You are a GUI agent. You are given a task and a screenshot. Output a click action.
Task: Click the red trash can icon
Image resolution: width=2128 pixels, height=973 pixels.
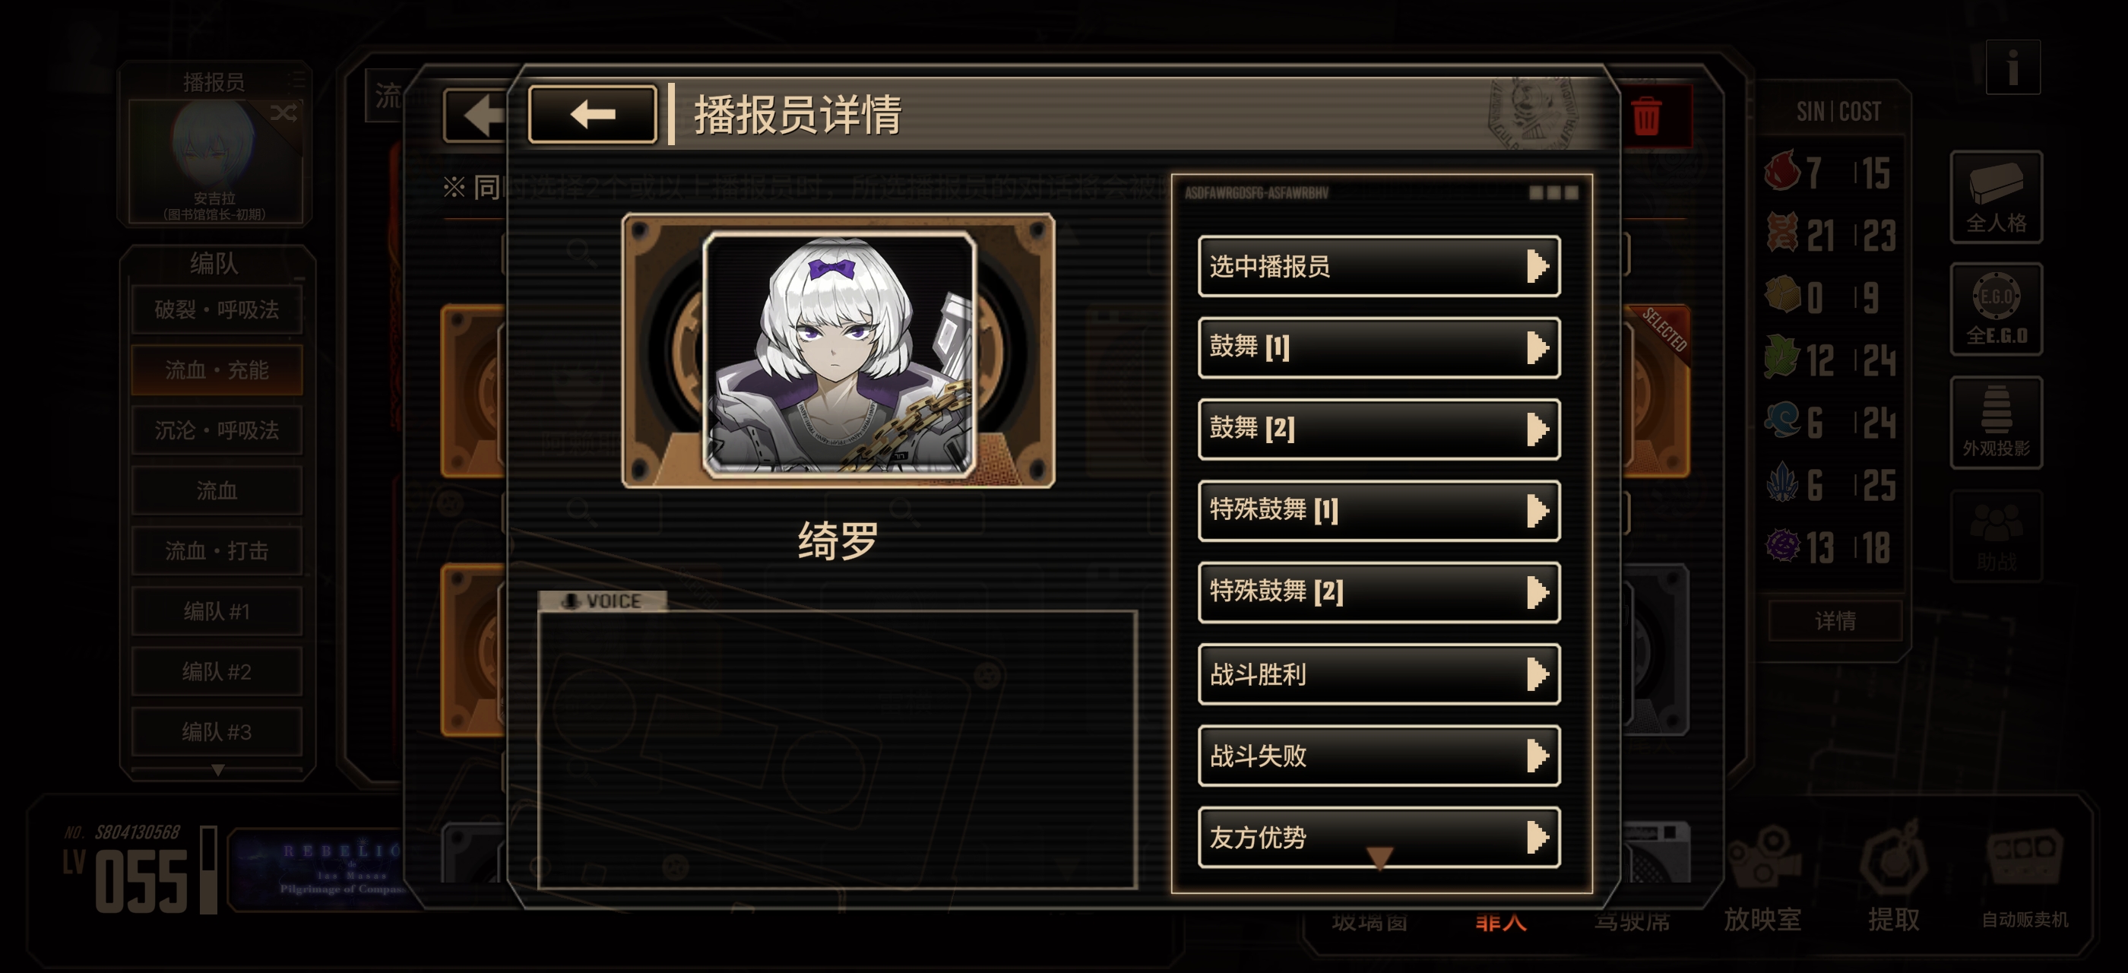click(1645, 116)
